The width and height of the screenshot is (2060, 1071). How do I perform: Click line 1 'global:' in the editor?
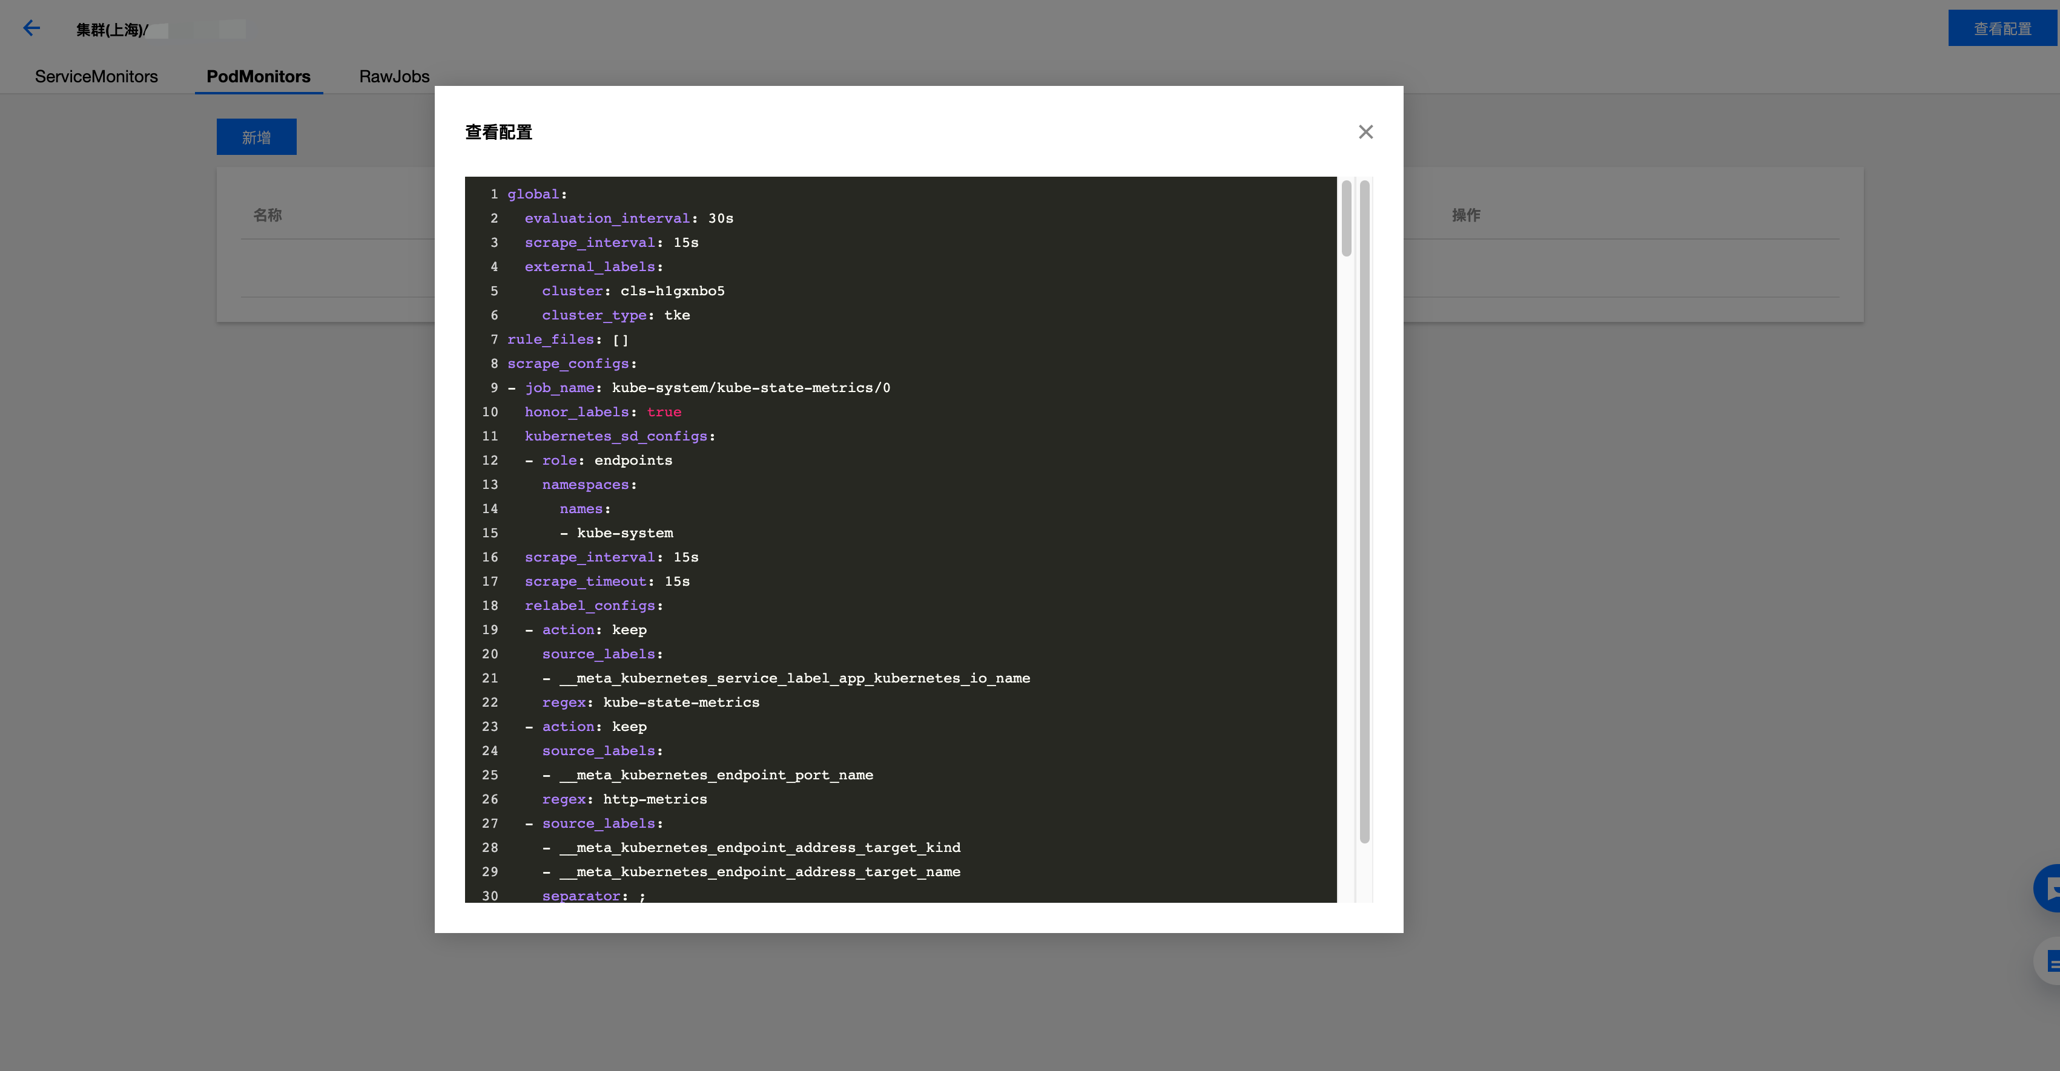tap(537, 194)
